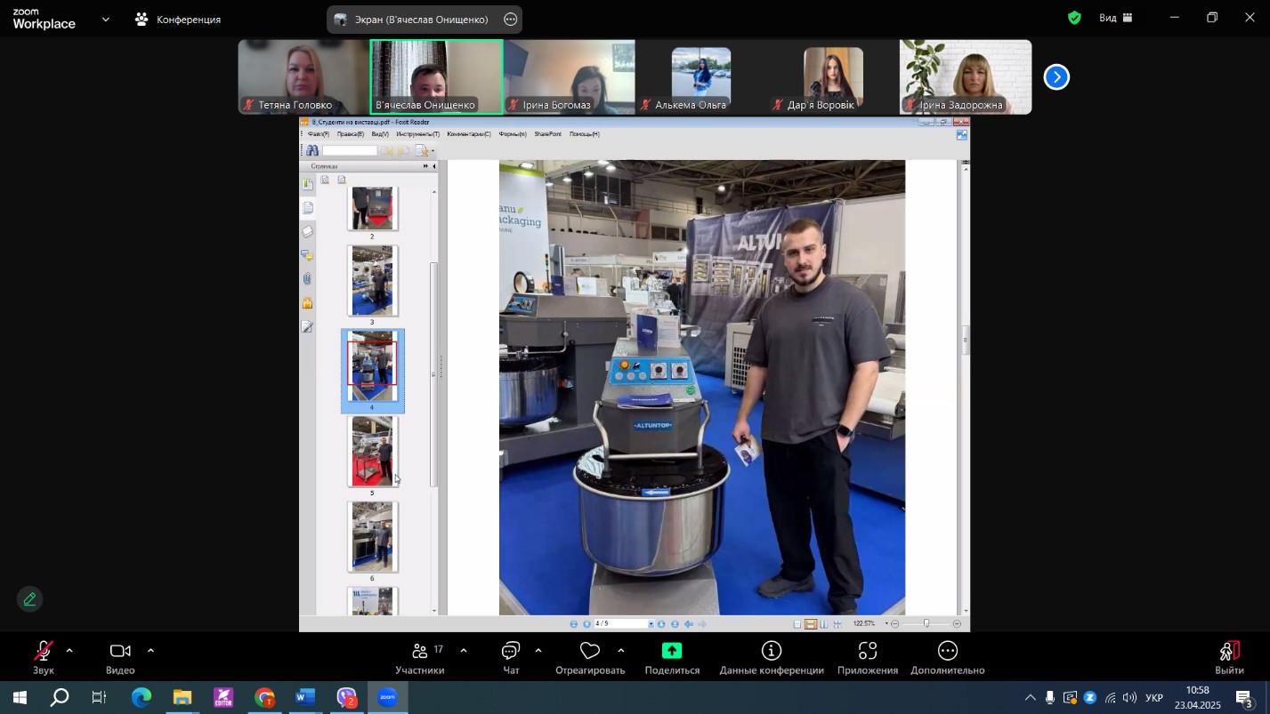Collapse the Страницы panel arrow
The width and height of the screenshot is (1270, 714).
click(x=434, y=166)
